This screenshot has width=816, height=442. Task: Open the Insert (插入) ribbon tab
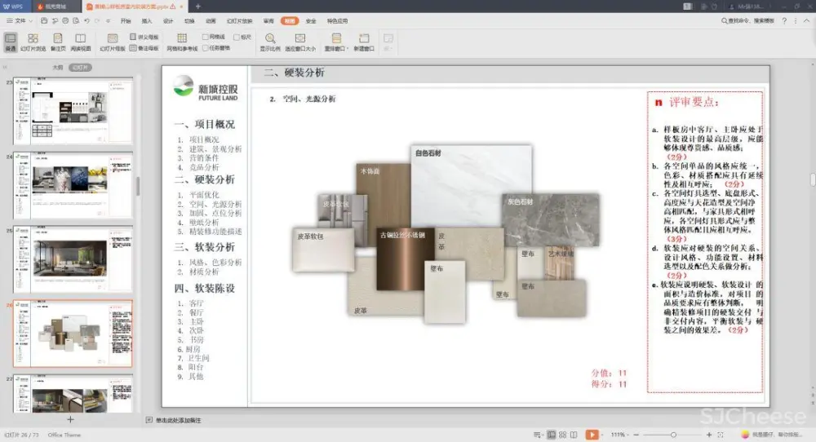(147, 20)
